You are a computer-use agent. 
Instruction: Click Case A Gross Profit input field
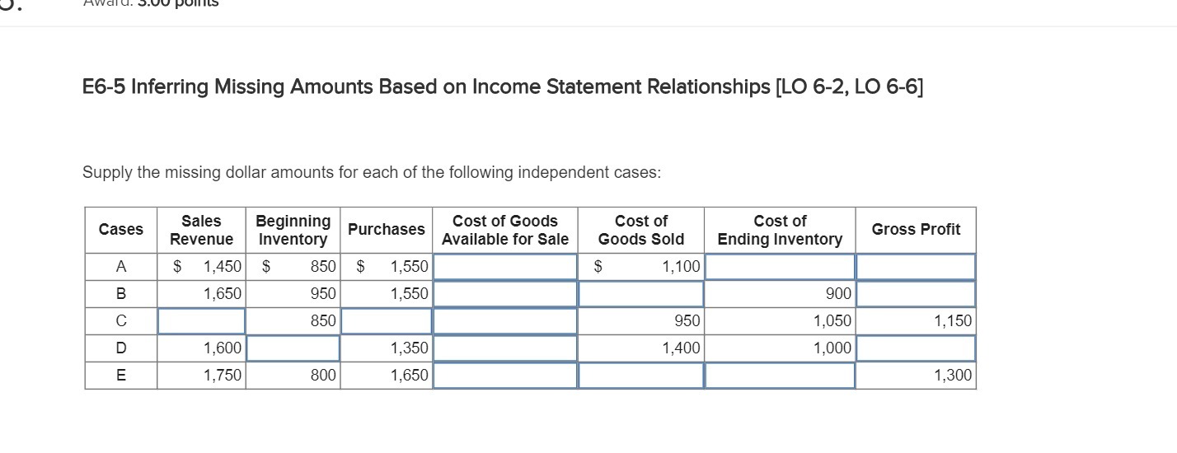coord(916,266)
